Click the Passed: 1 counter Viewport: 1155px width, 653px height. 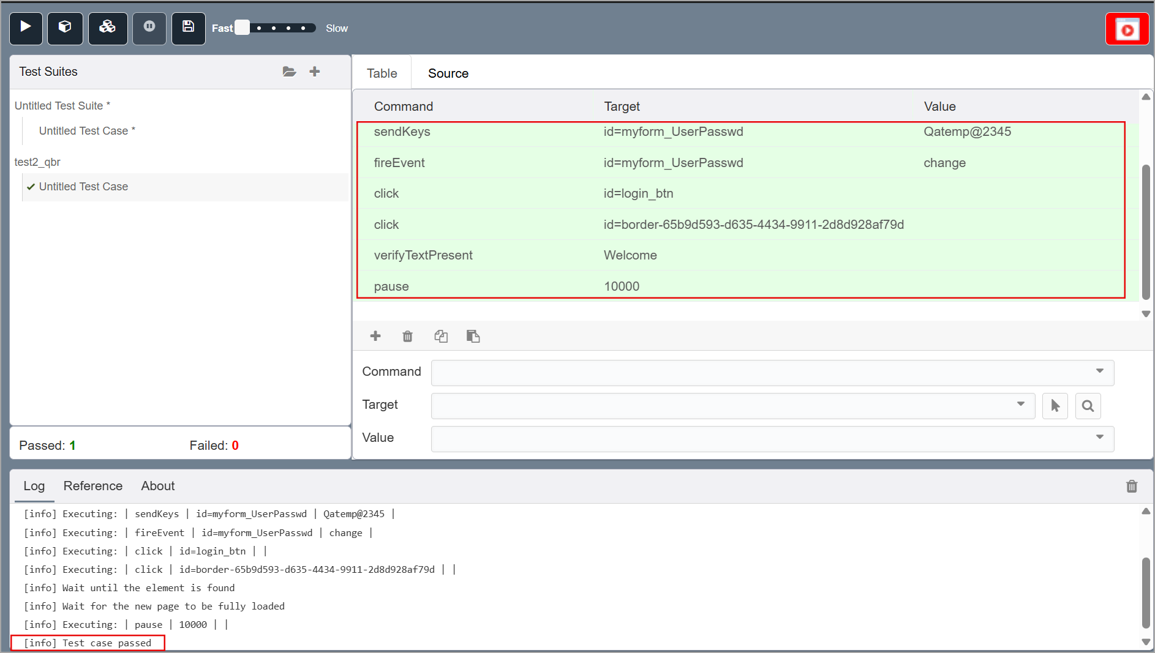(47, 446)
